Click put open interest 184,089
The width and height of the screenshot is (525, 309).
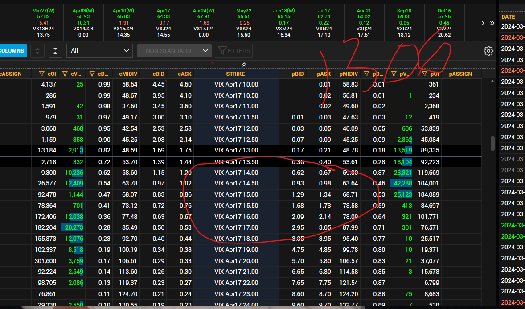coord(428,195)
